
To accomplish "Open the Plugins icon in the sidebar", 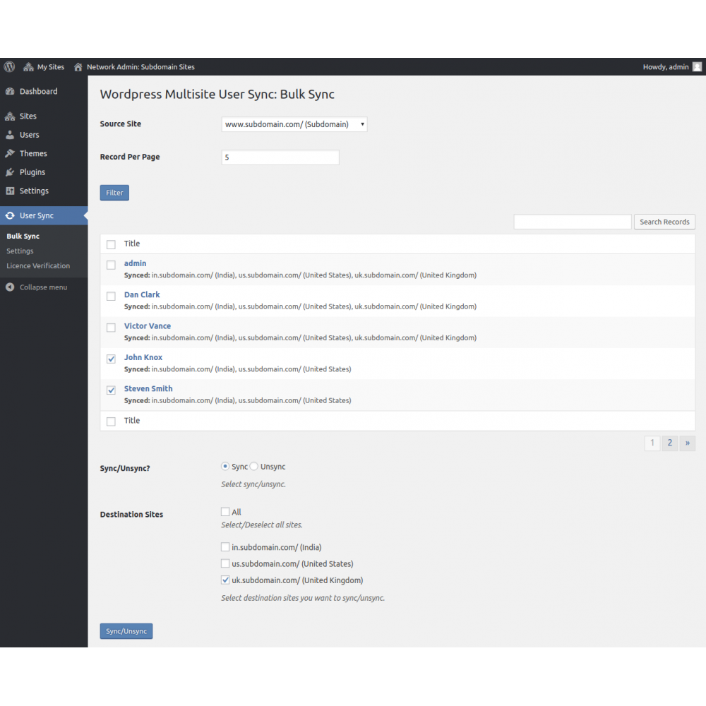I will coord(11,172).
